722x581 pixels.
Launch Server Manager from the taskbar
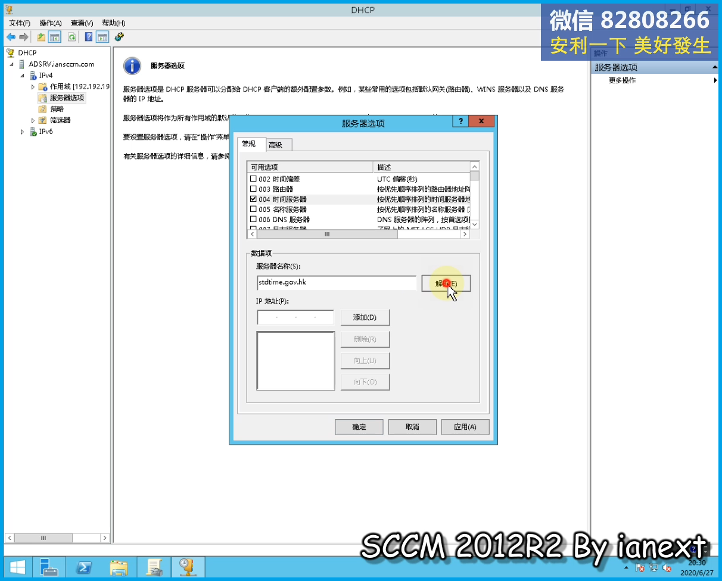[x=49, y=567]
